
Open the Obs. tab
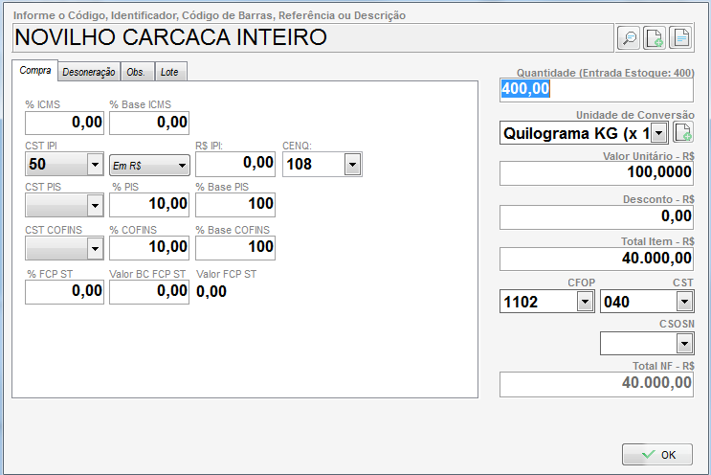[136, 72]
